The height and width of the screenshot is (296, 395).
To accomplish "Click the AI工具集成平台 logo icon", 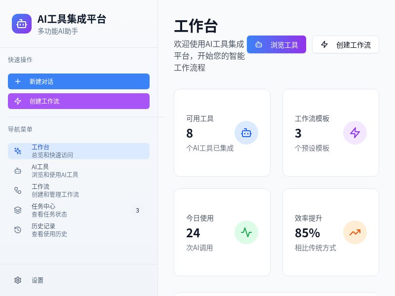I will click(x=21, y=24).
